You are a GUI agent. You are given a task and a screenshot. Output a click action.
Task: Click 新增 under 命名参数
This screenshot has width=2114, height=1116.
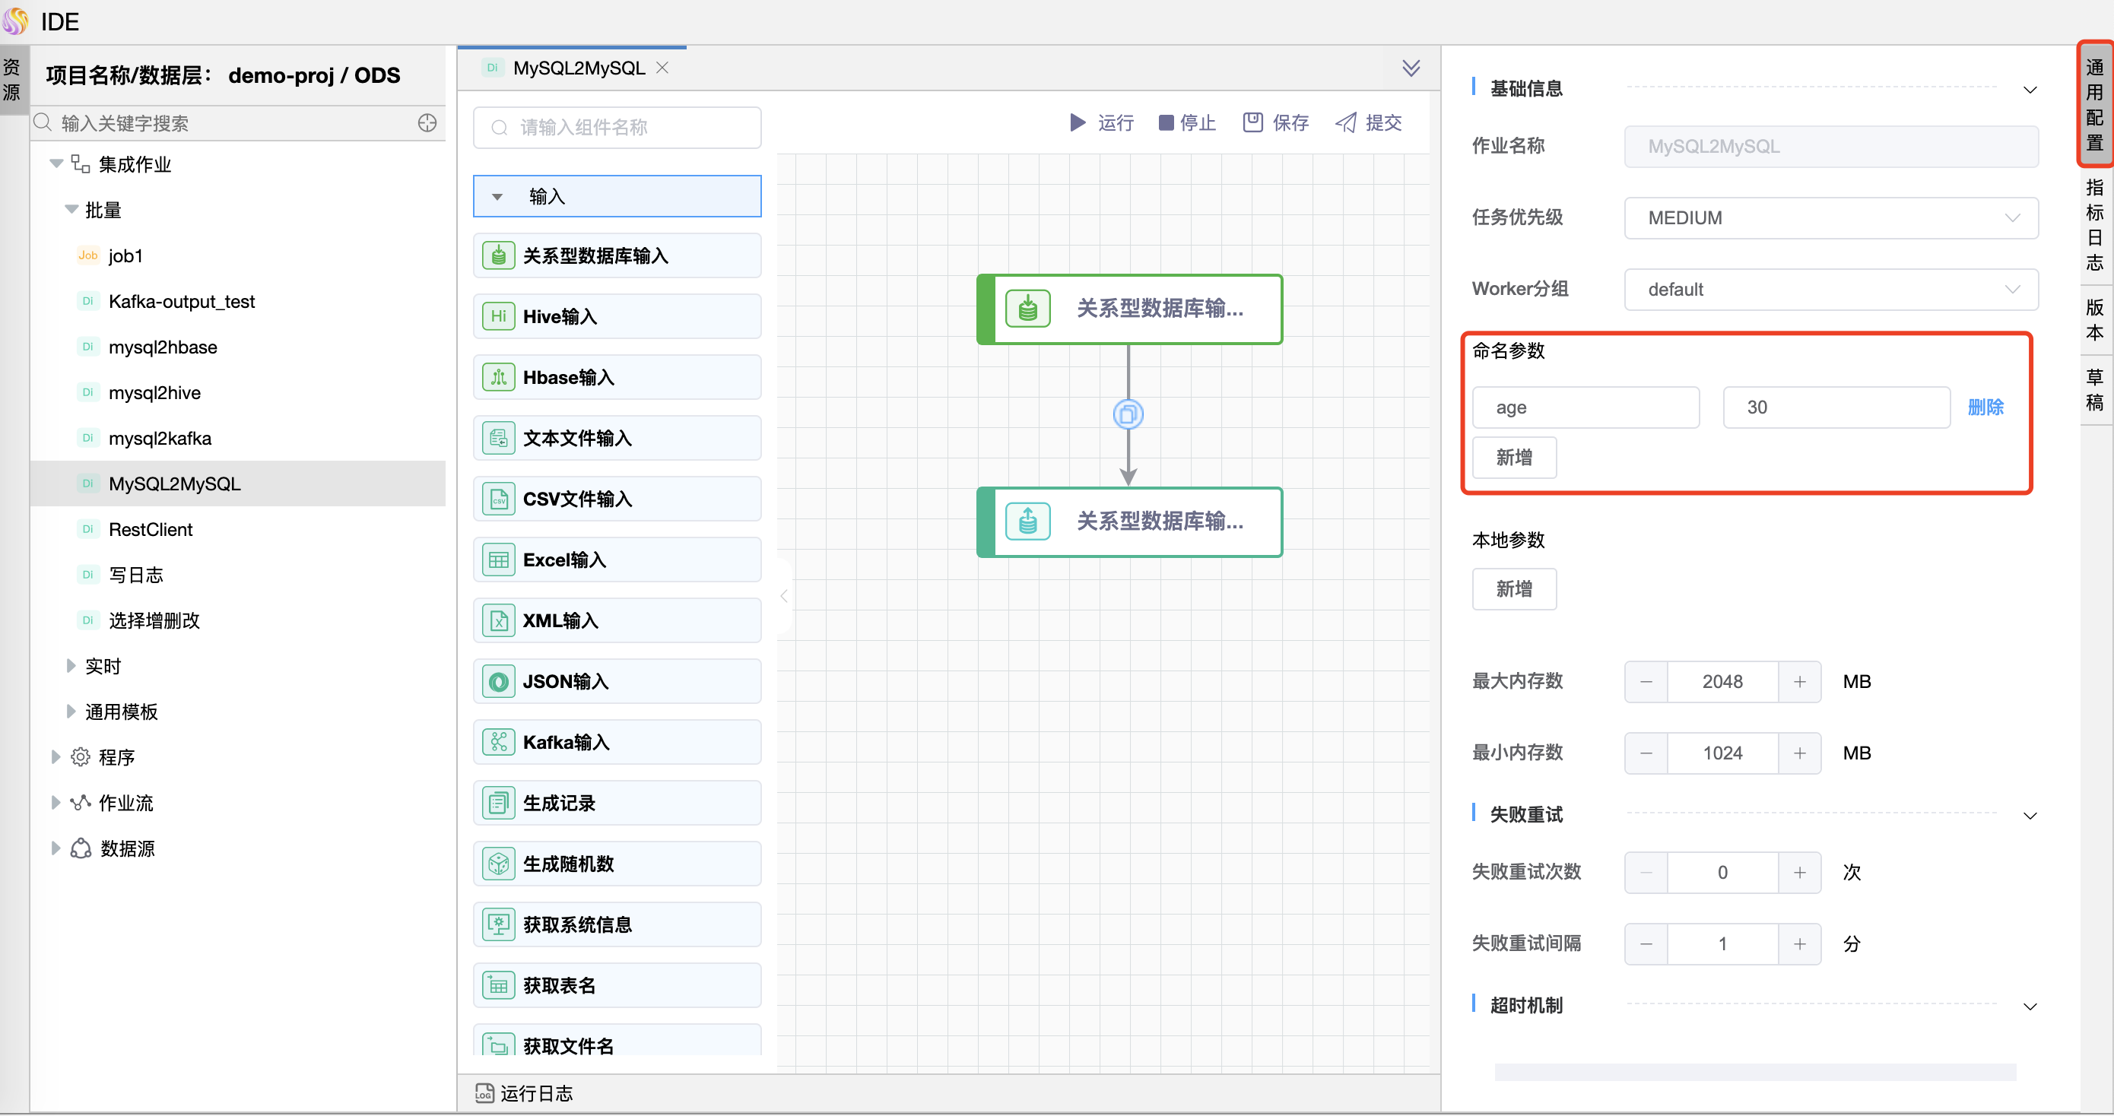(x=1513, y=457)
